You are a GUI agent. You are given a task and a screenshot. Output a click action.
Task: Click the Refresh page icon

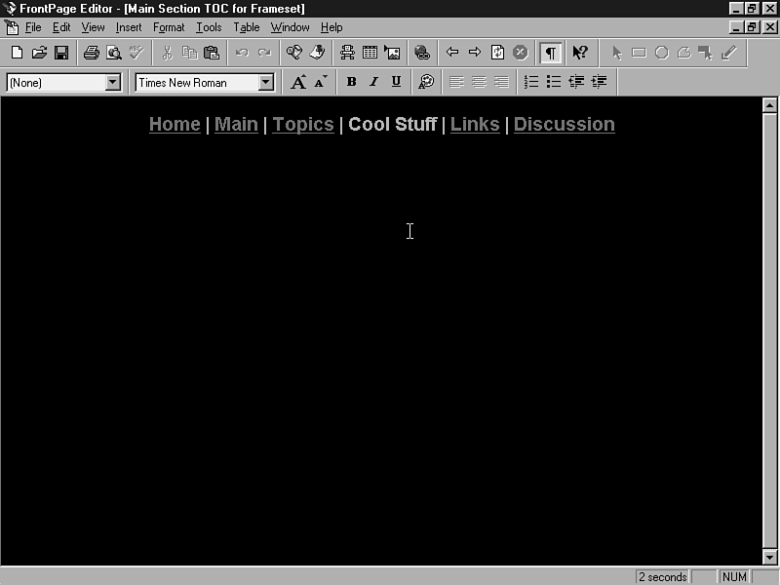tap(497, 53)
